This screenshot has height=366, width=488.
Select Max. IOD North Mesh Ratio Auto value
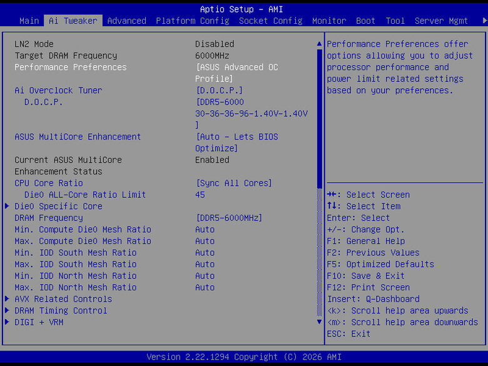coord(205,288)
